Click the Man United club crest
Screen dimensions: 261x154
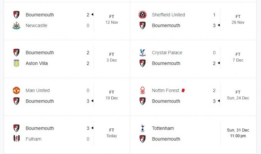point(16,90)
